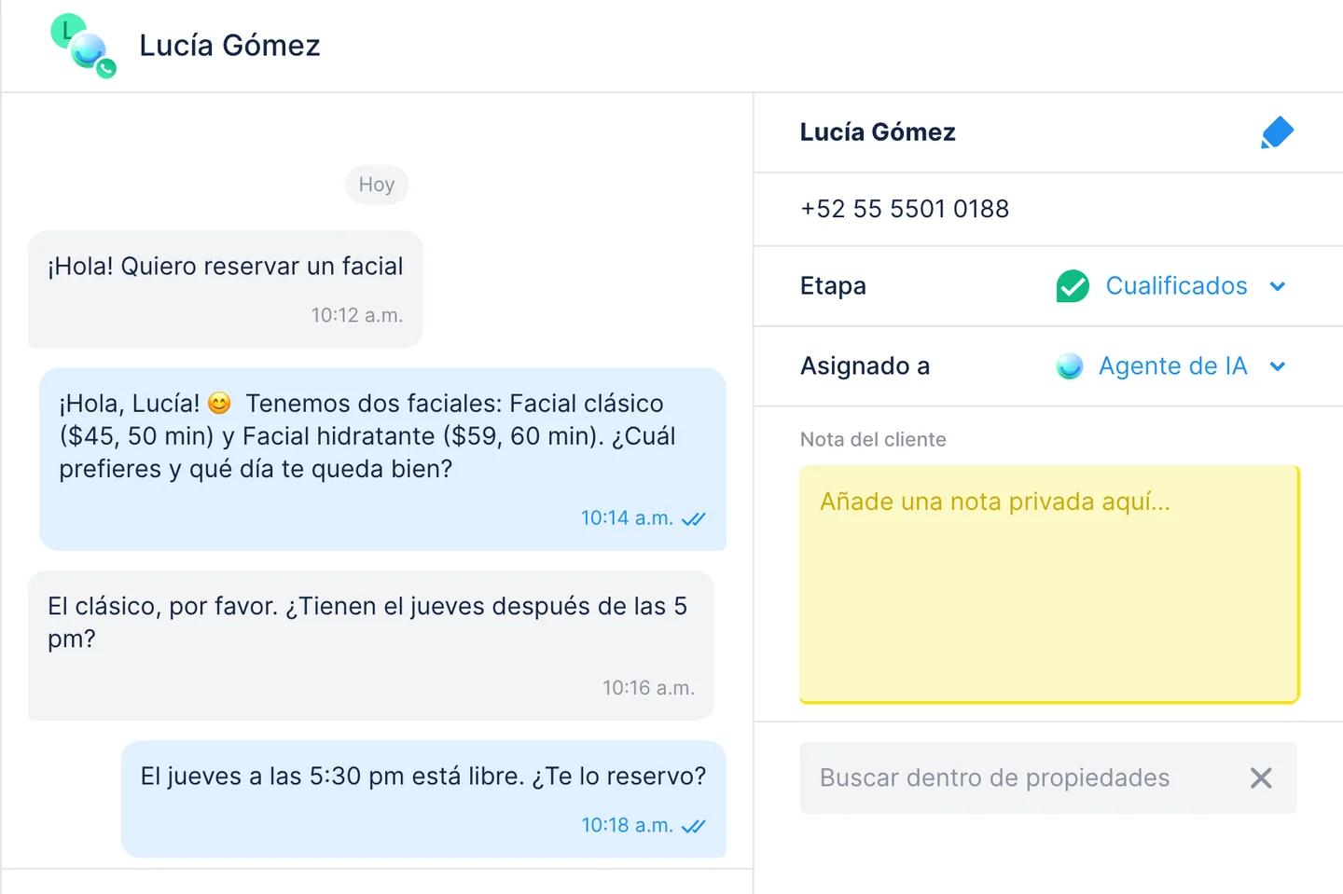Click the 10:16 a.m. timestamp
Screen dimensions: 1343x894
click(x=648, y=689)
